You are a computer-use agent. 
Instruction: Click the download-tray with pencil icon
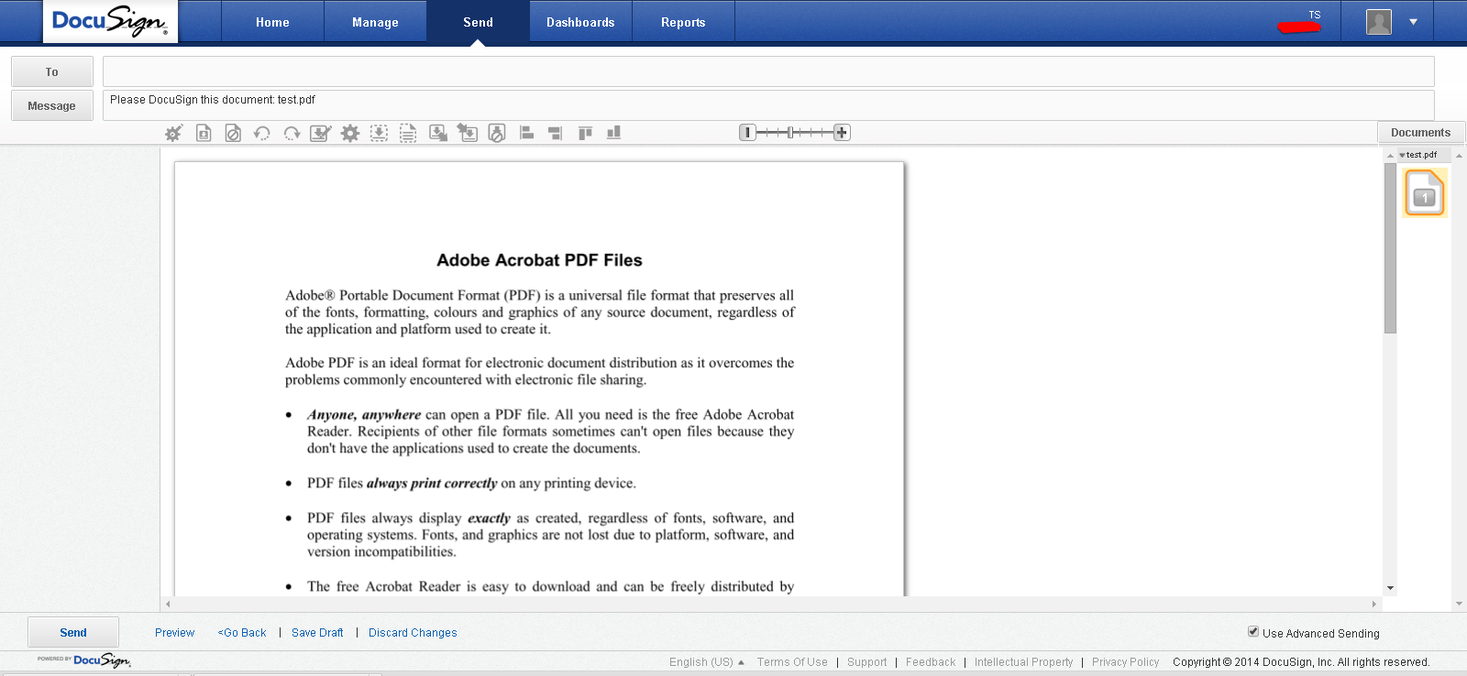(321, 133)
